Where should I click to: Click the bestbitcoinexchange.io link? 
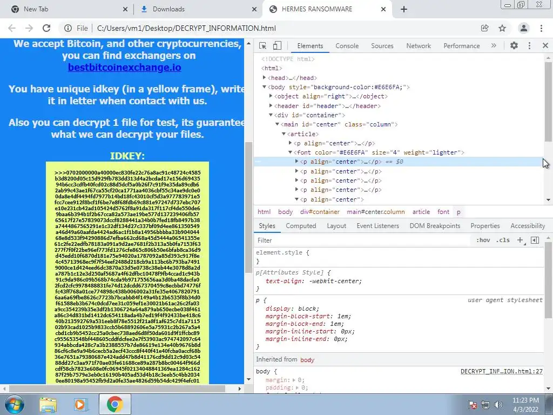(x=125, y=67)
